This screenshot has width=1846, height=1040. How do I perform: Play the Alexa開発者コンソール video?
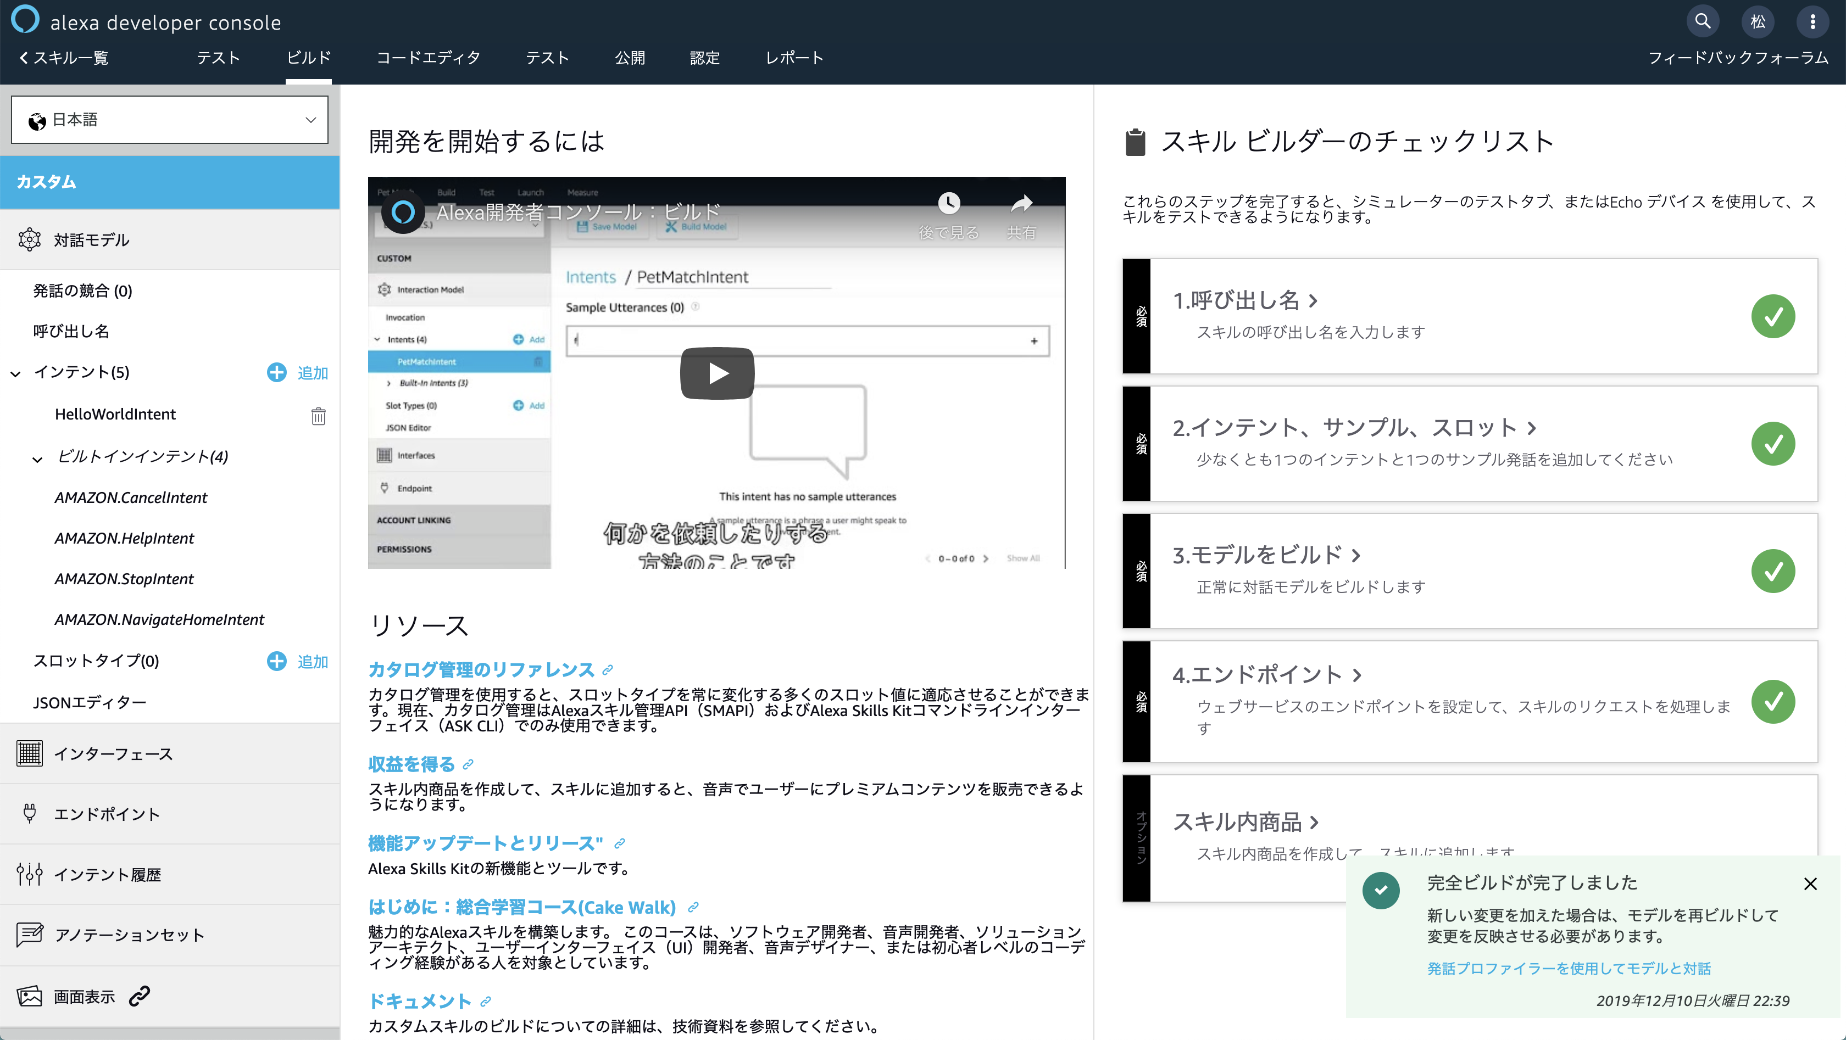[718, 373]
